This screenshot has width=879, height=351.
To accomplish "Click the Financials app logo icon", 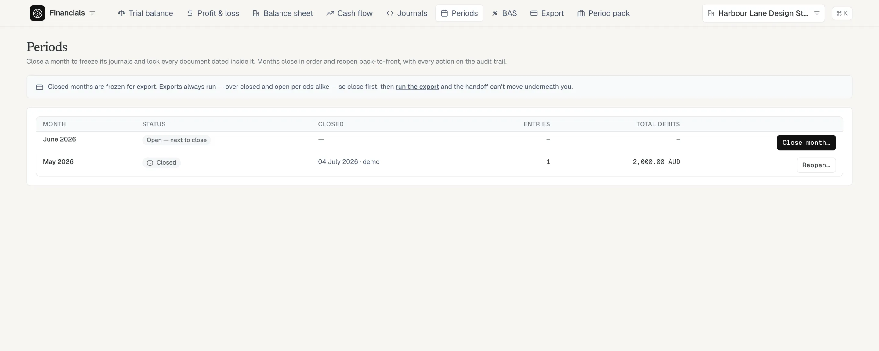I will click(x=37, y=13).
